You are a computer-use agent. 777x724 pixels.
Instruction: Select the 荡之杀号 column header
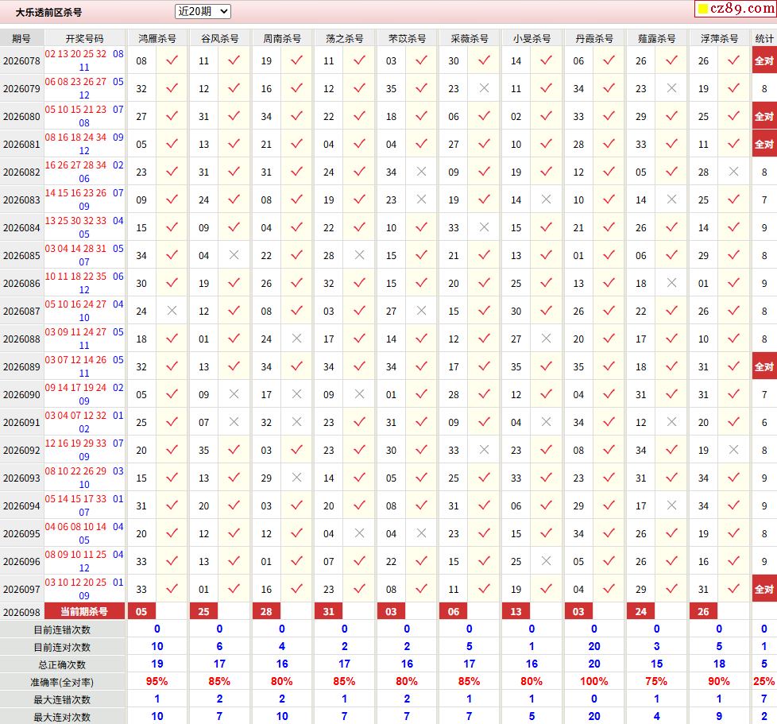[x=344, y=39]
